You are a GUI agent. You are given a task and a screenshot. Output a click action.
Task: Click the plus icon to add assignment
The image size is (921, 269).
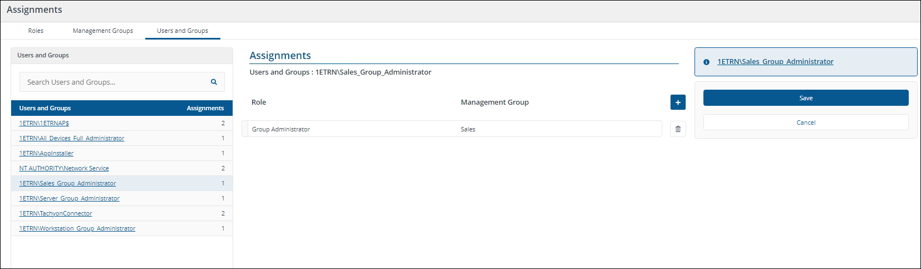click(x=678, y=102)
